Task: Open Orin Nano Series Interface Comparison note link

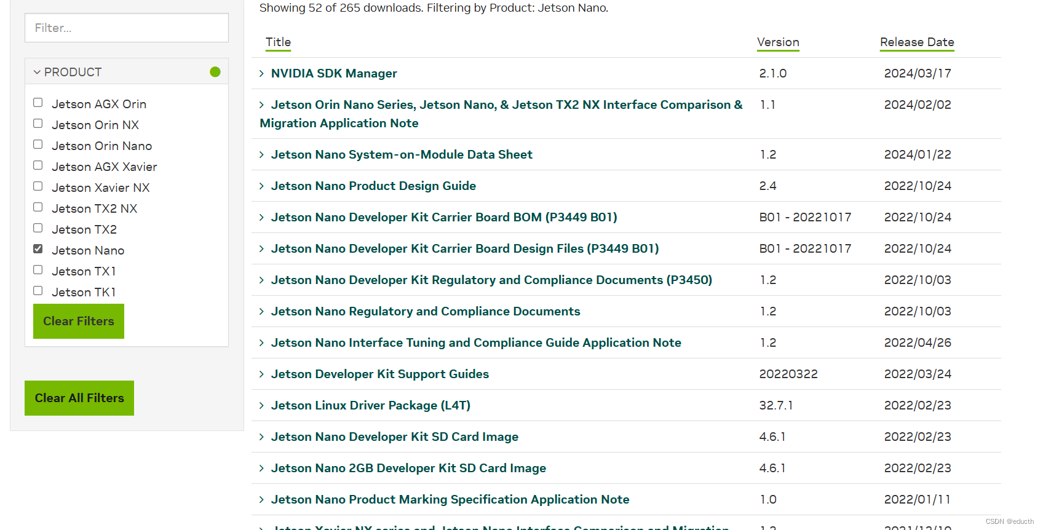Action: (x=501, y=114)
